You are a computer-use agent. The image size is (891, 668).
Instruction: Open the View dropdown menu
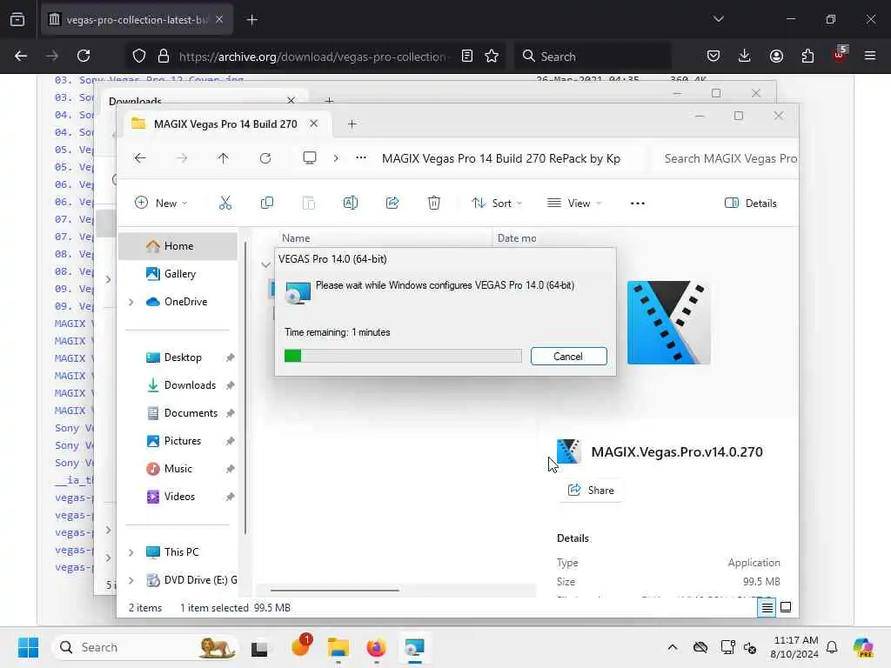point(574,203)
